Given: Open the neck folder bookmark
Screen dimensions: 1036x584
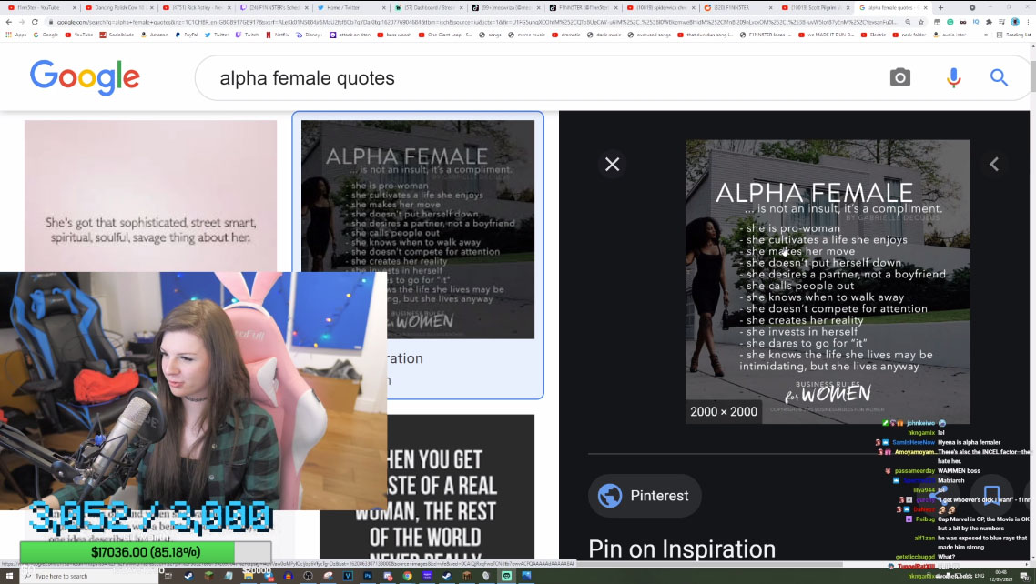Looking at the screenshot, I should tap(909, 35).
